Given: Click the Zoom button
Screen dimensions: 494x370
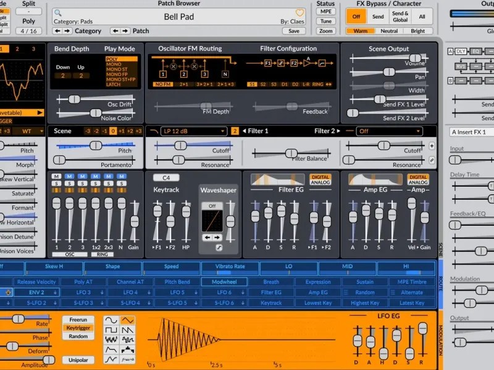Looking at the screenshot, I should point(326,31).
